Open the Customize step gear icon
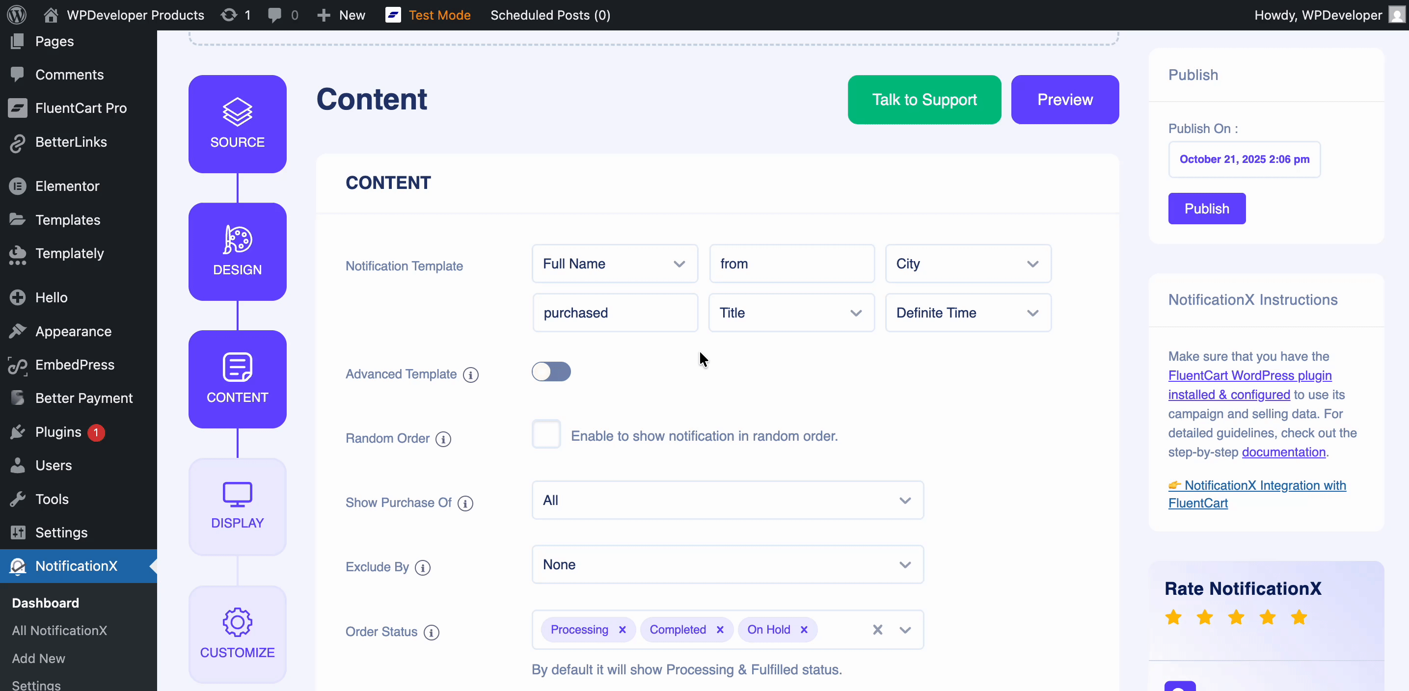Viewport: 1409px width, 691px height. 238,622
